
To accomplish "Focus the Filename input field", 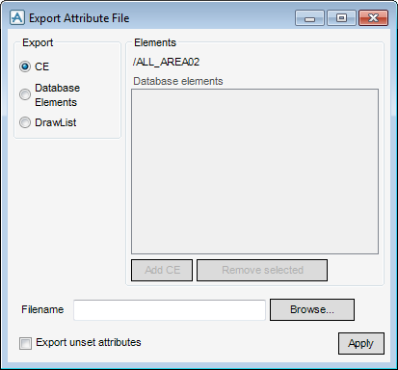I will [170, 310].
